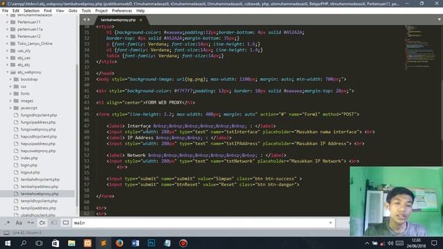Toggle in-selection search option

[54, 223]
